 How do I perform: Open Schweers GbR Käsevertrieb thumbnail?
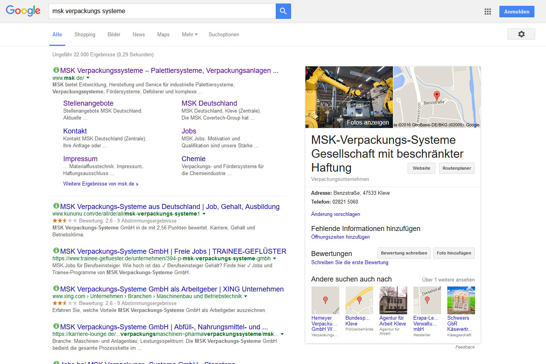click(x=461, y=300)
